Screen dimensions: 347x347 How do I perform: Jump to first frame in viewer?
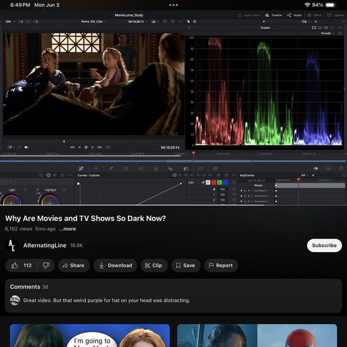coord(72,147)
